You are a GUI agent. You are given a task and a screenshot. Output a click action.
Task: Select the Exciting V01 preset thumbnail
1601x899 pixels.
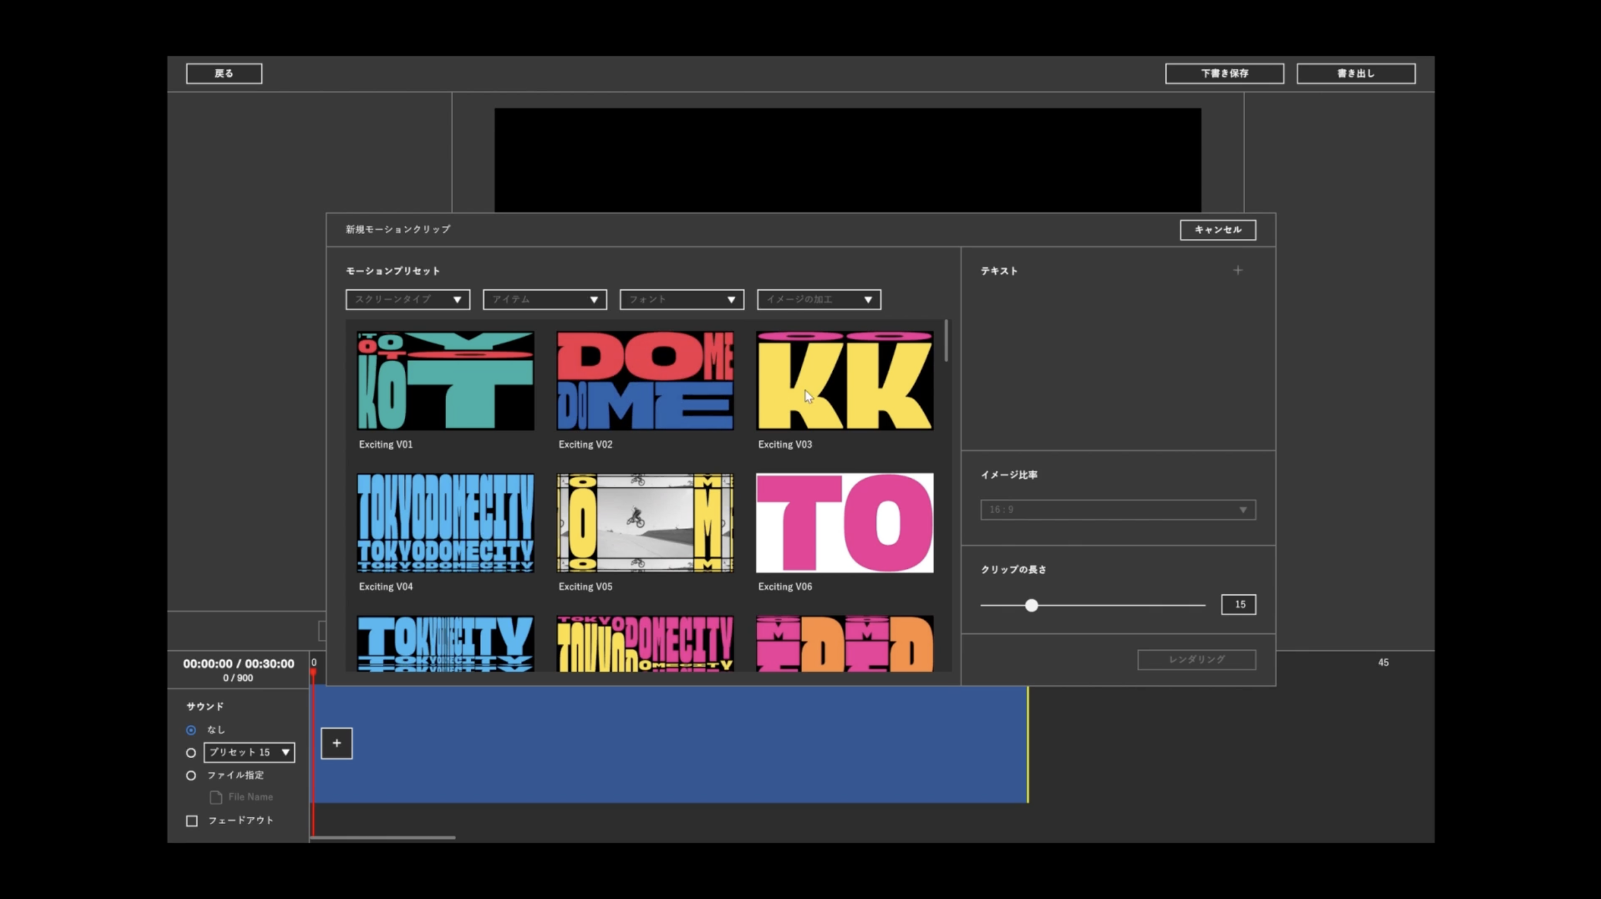[x=445, y=381]
